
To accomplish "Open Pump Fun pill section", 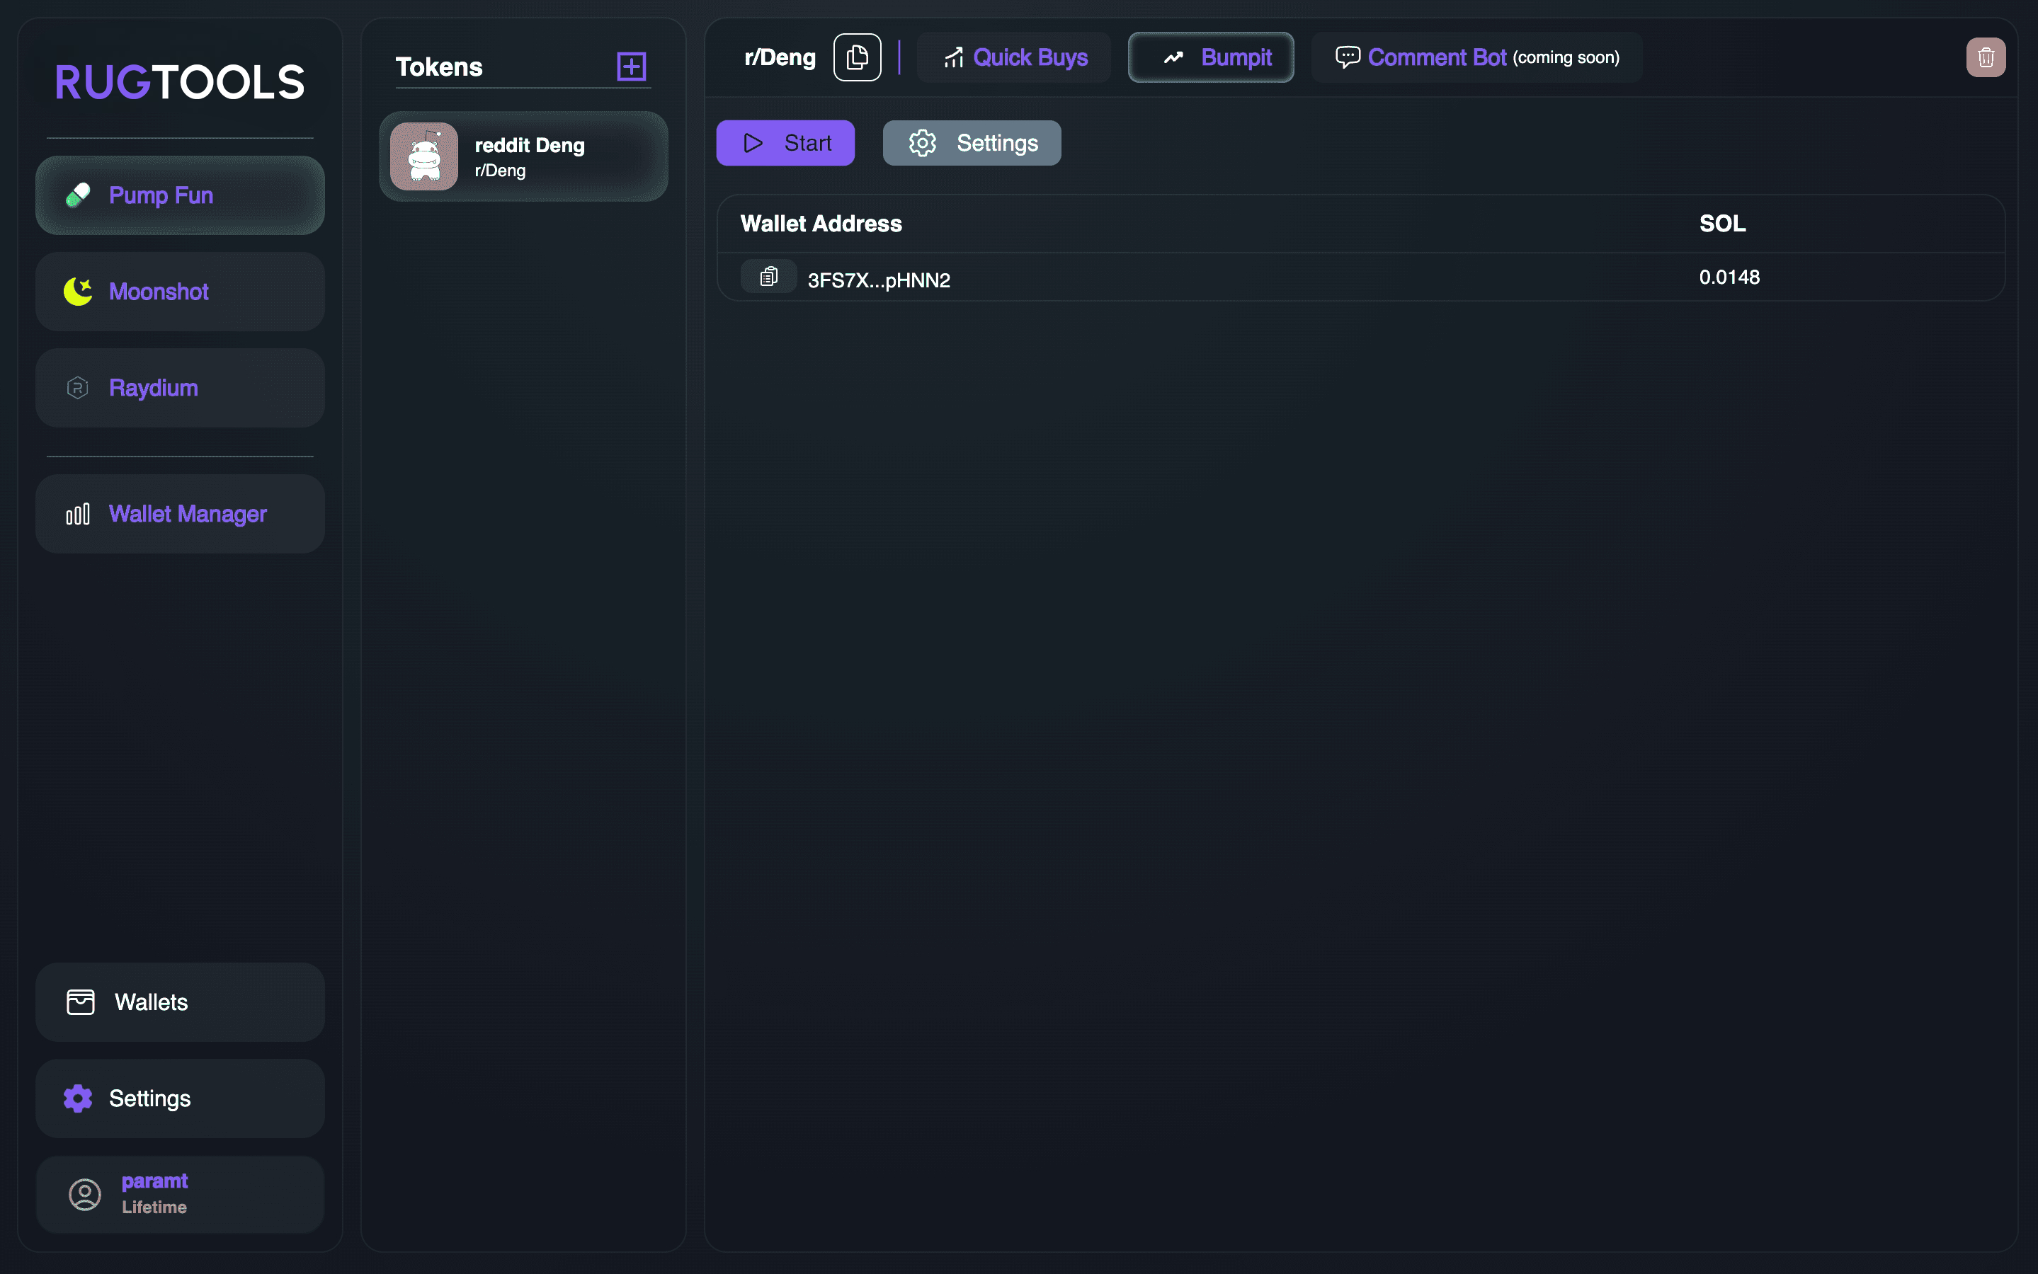I will [x=180, y=195].
